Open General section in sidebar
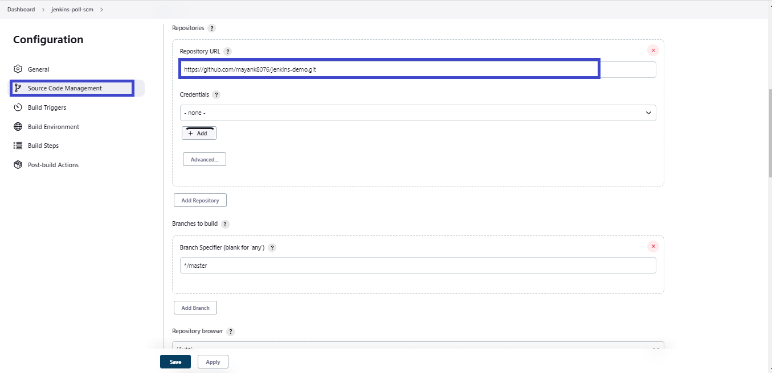This screenshot has width=772, height=373. coord(39,69)
